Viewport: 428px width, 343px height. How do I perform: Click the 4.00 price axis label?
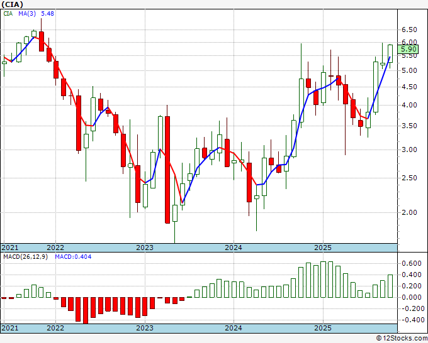click(x=409, y=105)
